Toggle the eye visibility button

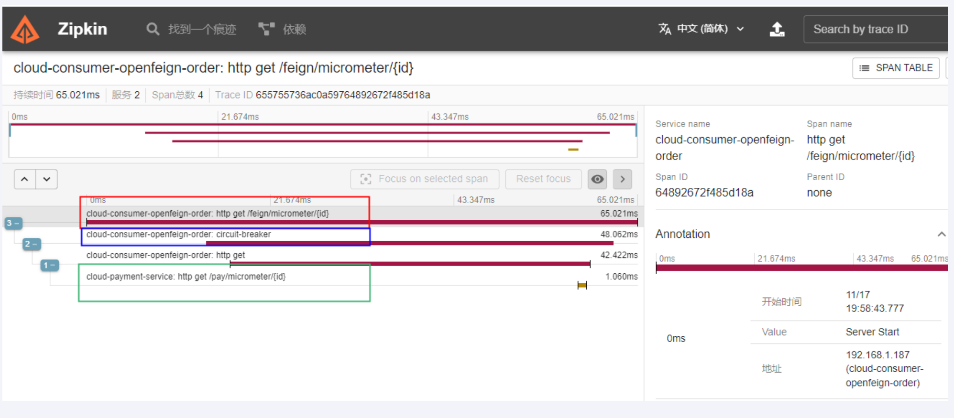tap(597, 179)
